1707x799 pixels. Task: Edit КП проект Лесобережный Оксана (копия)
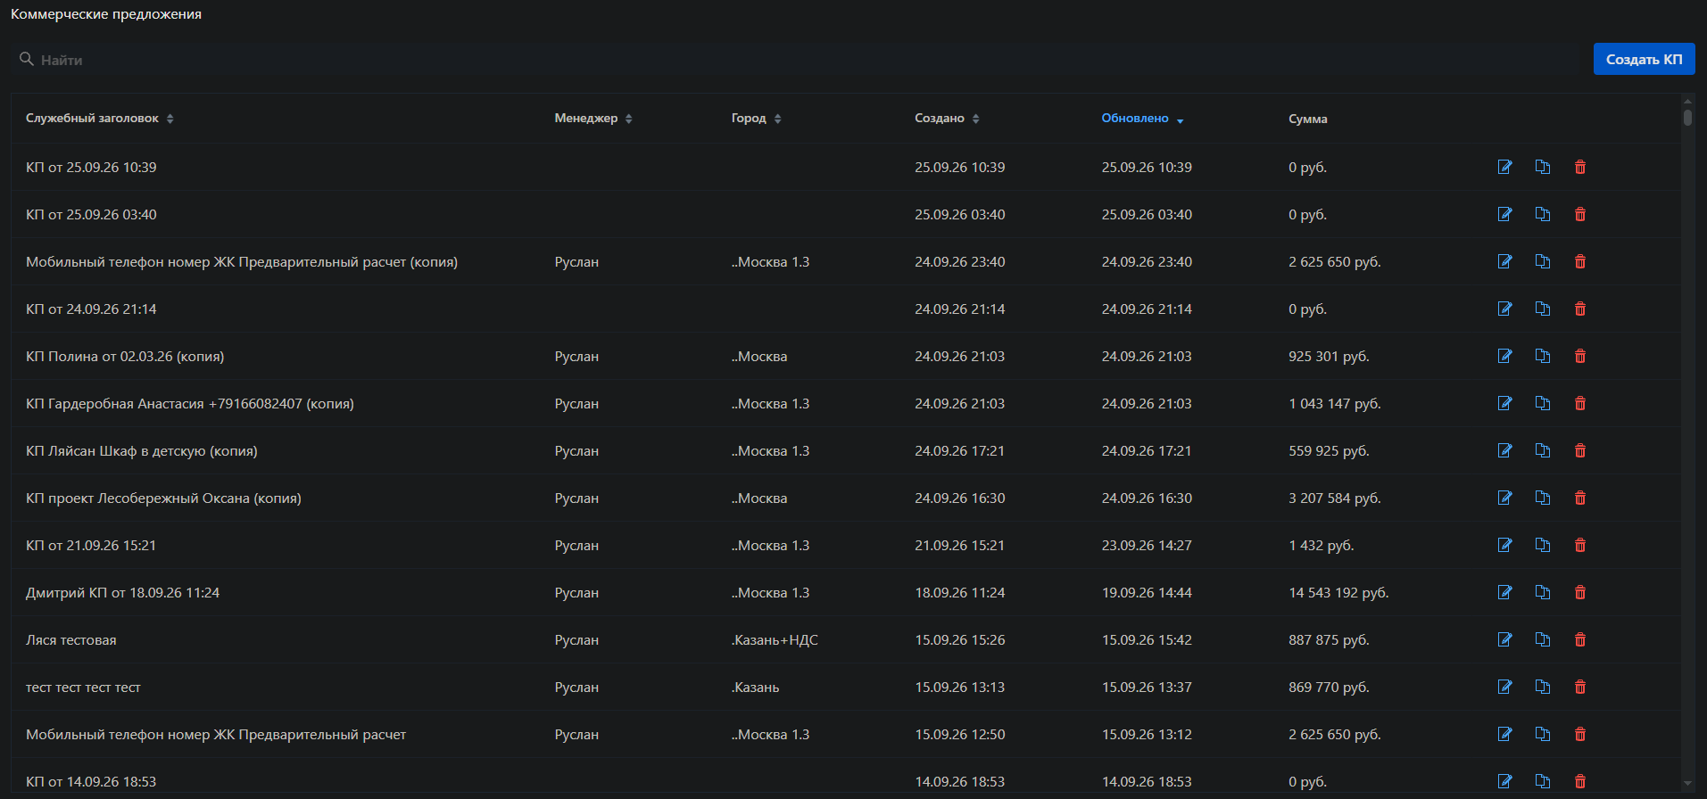click(1504, 498)
